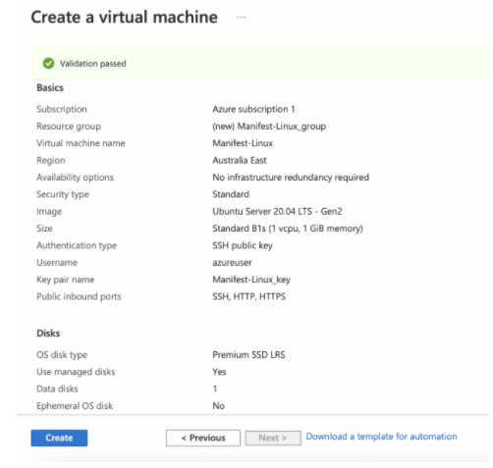Click the SSH public key authentication value
493x468 pixels.
pyautogui.click(x=243, y=245)
